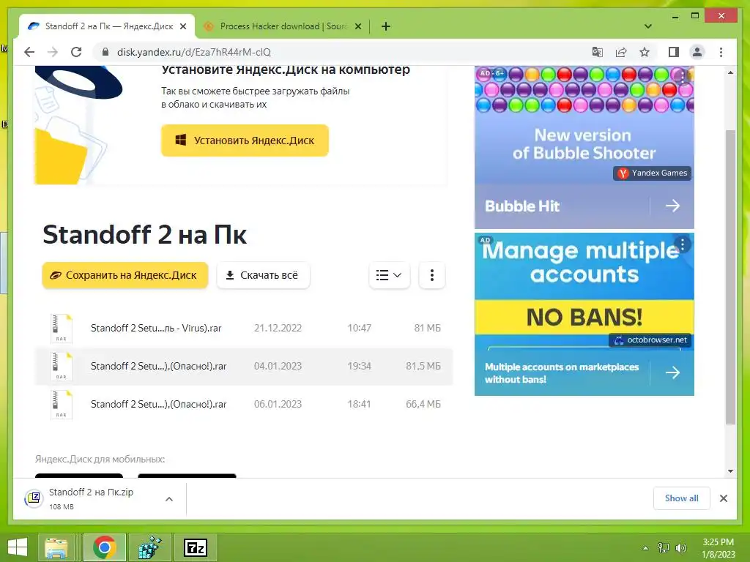The image size is (750, 562).
Task: Reload the page with the refresh icon
Action: [x=76, y=52]
